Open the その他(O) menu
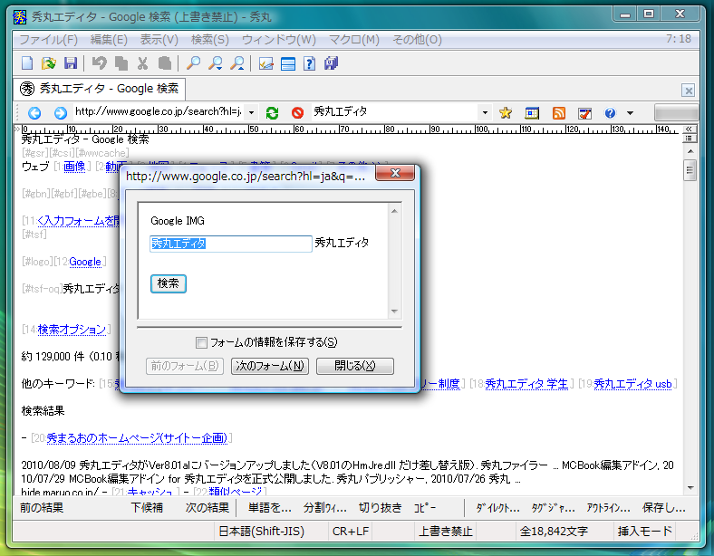 417,40
